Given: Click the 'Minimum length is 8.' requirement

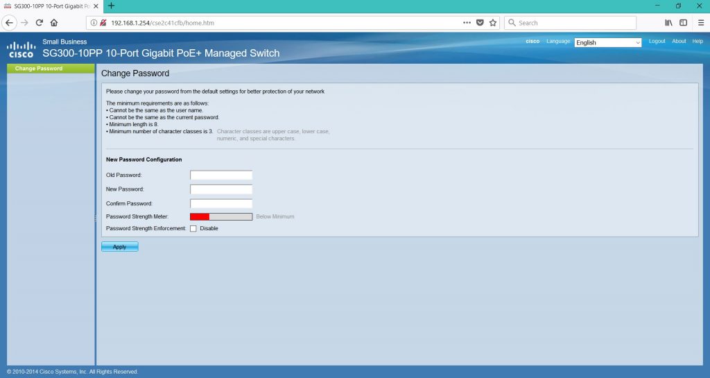Looking at the screenshot, I should coord(133,124).
